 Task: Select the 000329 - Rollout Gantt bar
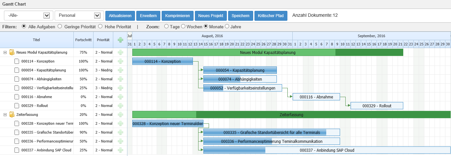(x=377, y=106)
